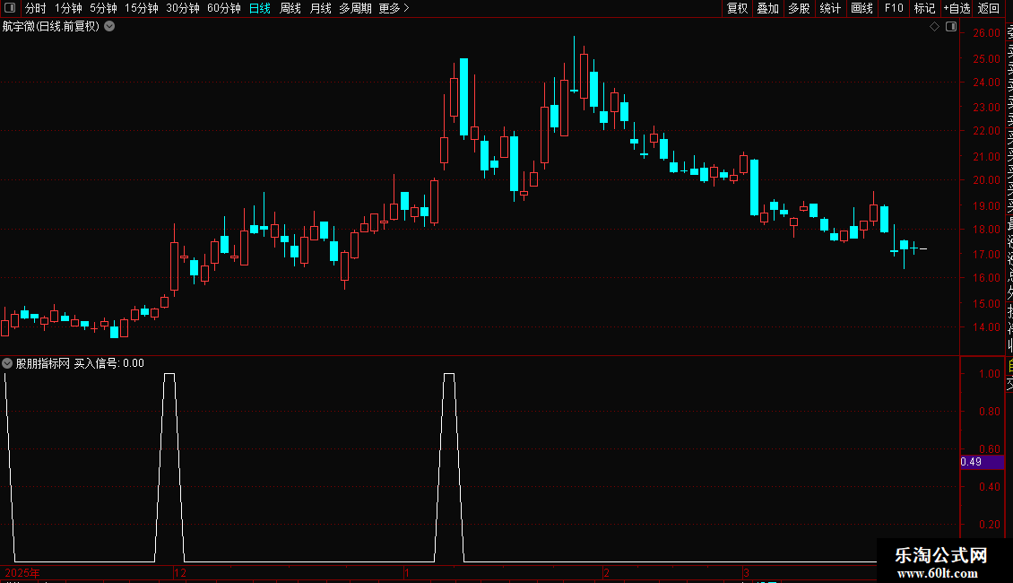This screenshot has width=1013, height=583.
Task: Open F10 company information
Action: pyautogui.click(x=894, y=8)
